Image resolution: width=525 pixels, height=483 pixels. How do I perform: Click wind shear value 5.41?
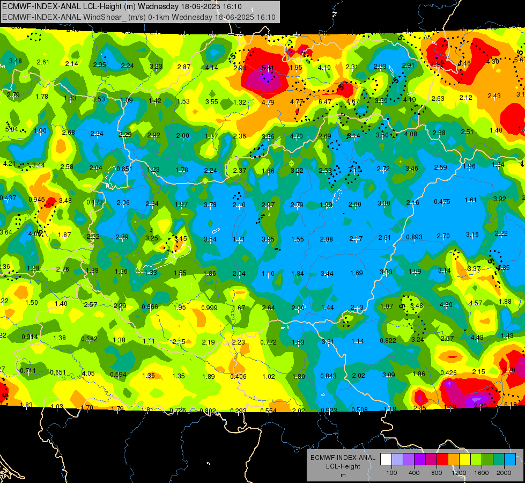(x=268, y=68)
